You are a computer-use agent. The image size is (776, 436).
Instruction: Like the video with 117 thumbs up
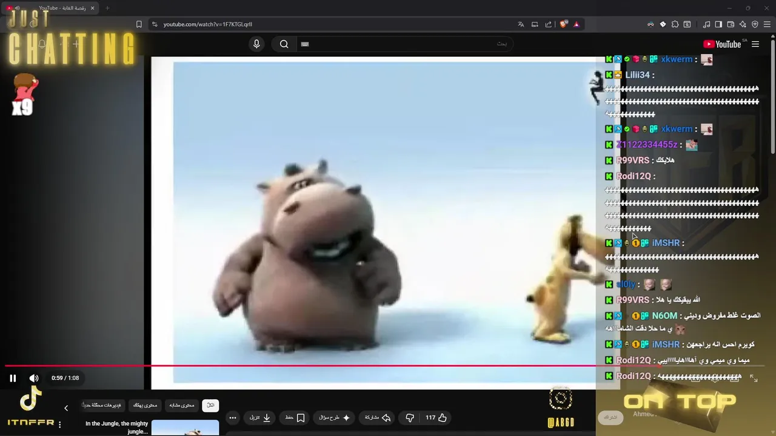[x=436, y=418]
